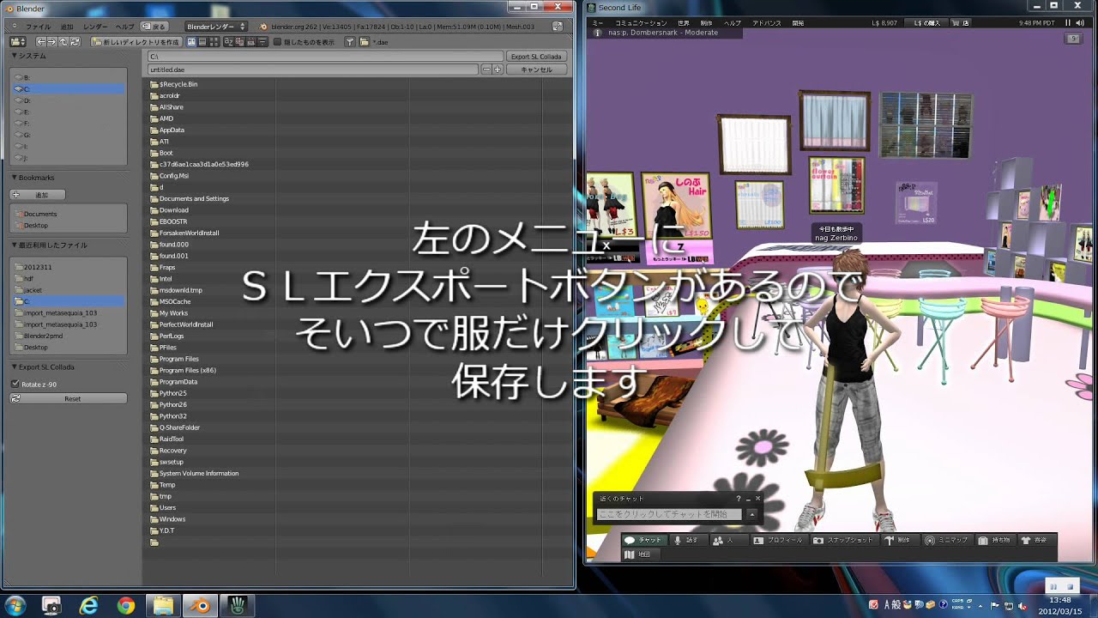1098x618 pixels.
Task: Sort the file list alphabetically
Action: tap(228, 42)
